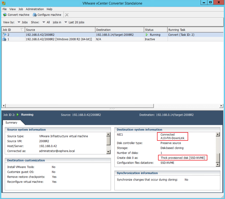
Task: Click the Job ID column header
Action: 13,30
